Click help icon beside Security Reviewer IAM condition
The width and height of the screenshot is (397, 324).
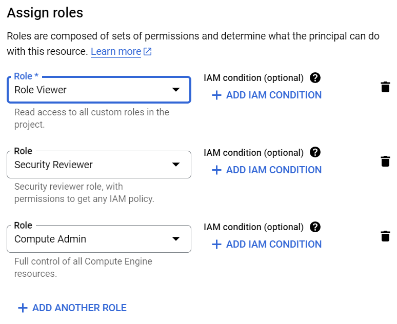(315, 152)
